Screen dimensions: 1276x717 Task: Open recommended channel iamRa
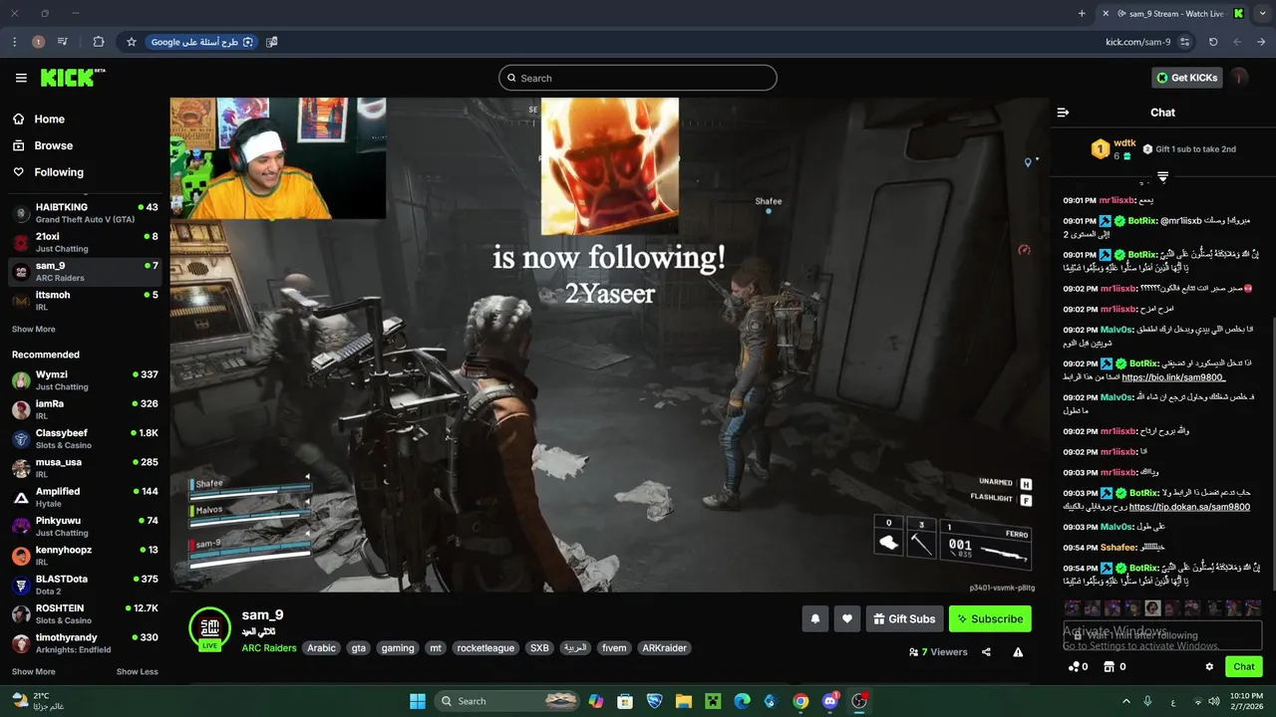tap(85, 409)
